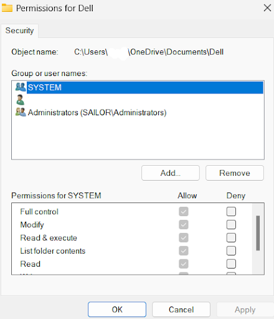274x319 pixels.
Task: Close the Permissions for Dell dialog
Action: pyautogui.click(x=267, y=8)
